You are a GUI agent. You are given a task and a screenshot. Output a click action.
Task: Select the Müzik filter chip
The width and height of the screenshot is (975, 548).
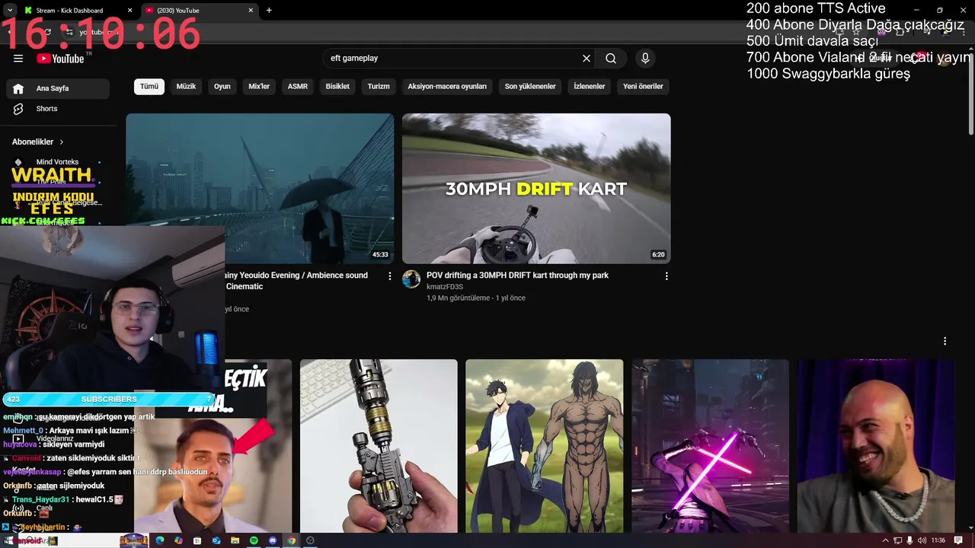186,86
